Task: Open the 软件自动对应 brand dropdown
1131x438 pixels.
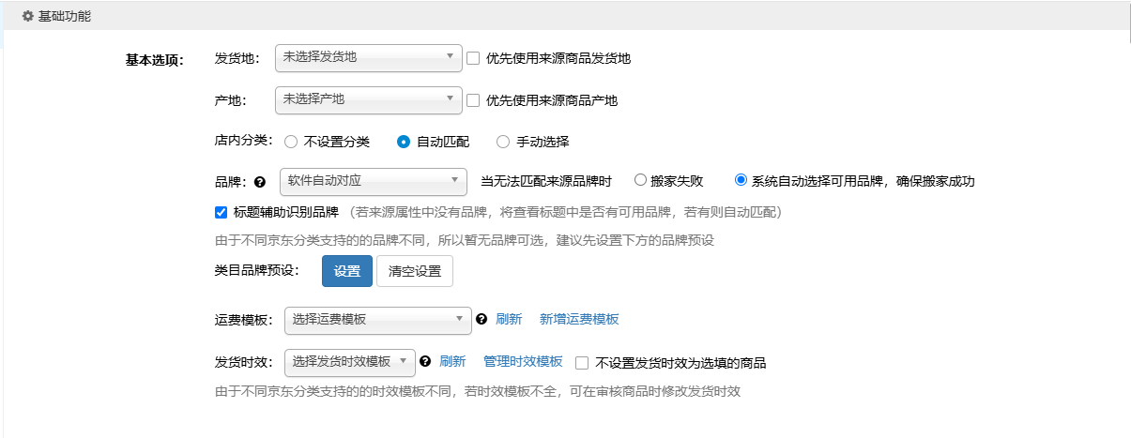Action: coord(373,180)
